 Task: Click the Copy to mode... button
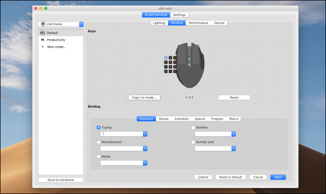(144, 97)
